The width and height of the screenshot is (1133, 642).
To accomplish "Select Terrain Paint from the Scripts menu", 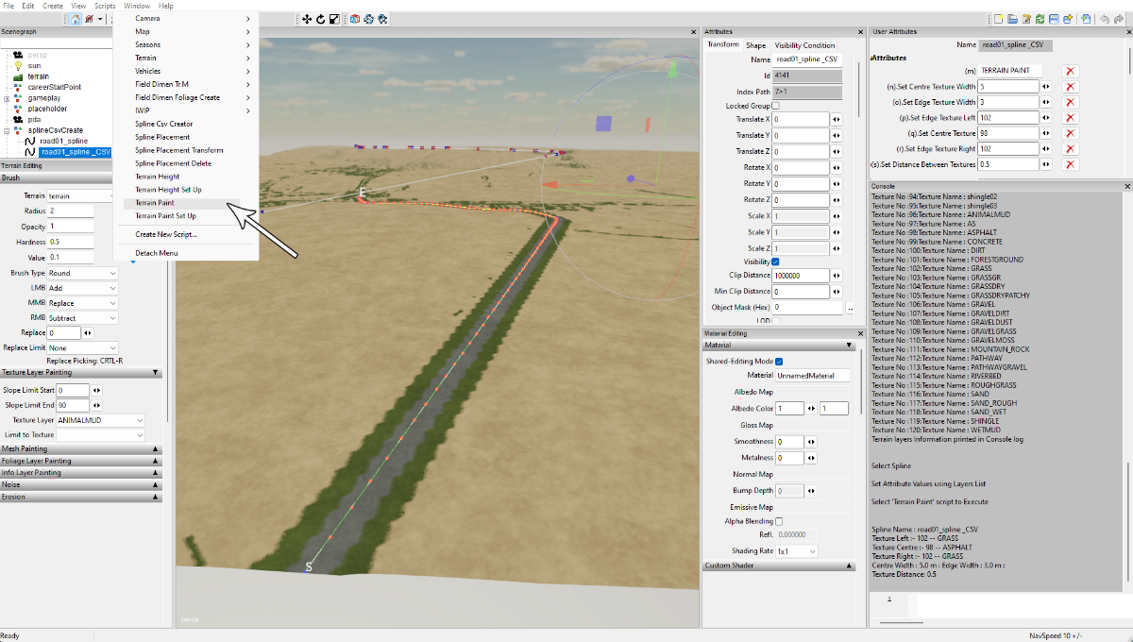I will tap(155, 203).
